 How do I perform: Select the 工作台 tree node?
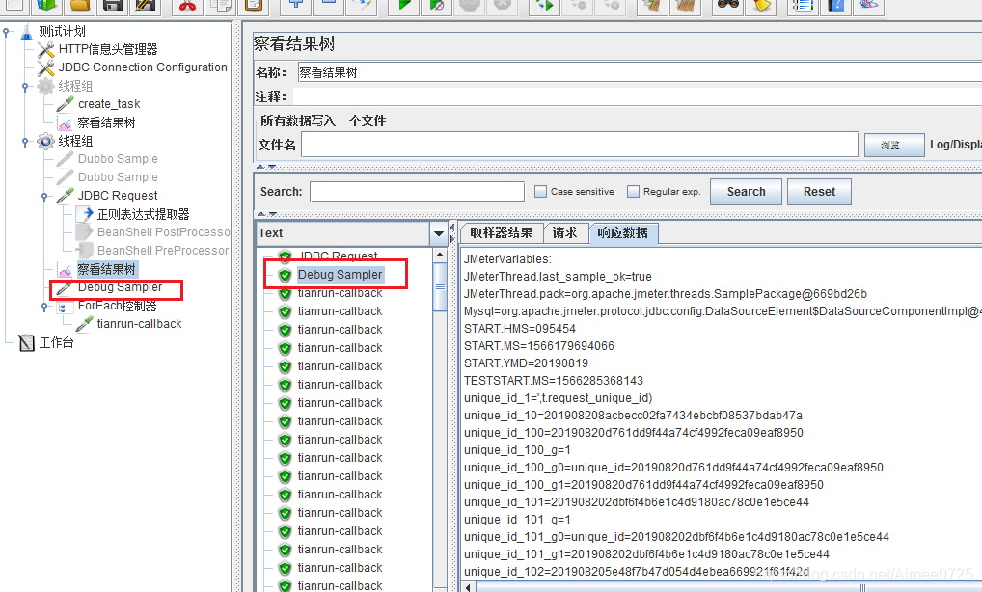tap(56, 342)
